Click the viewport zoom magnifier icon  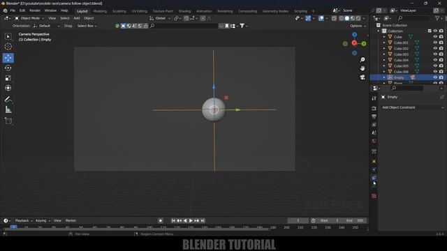(x=362, y=60)
